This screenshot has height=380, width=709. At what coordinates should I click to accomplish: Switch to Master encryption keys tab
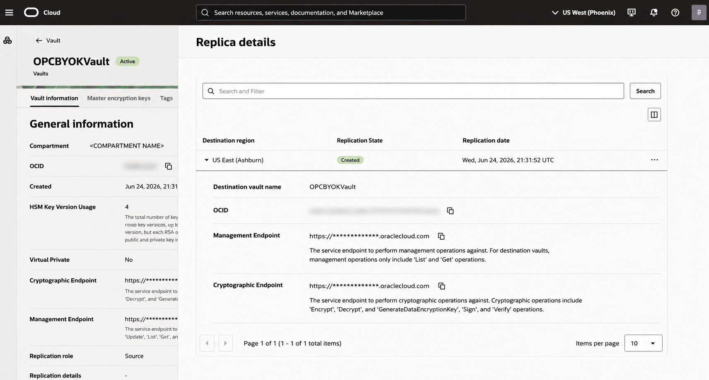[x=119, y=98]
